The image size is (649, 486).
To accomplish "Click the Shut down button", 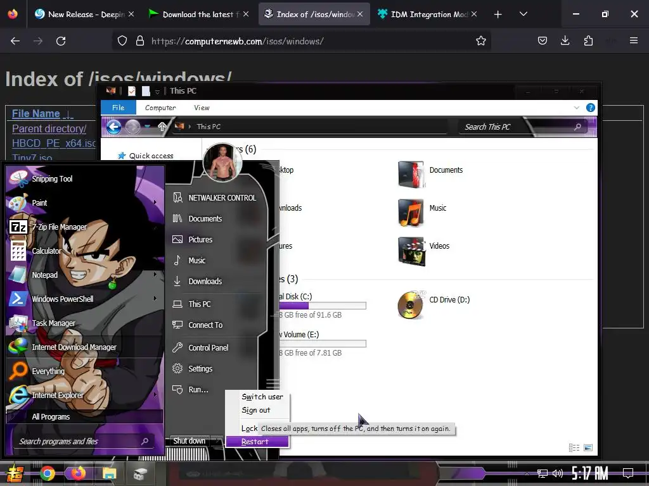I will click(x=189, y=441).
